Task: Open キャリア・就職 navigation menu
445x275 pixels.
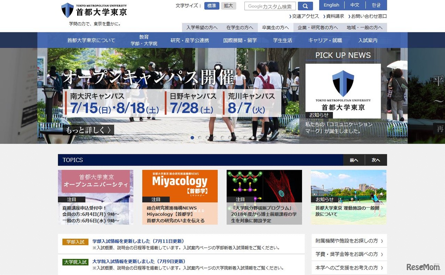Action: click(325, 40)
